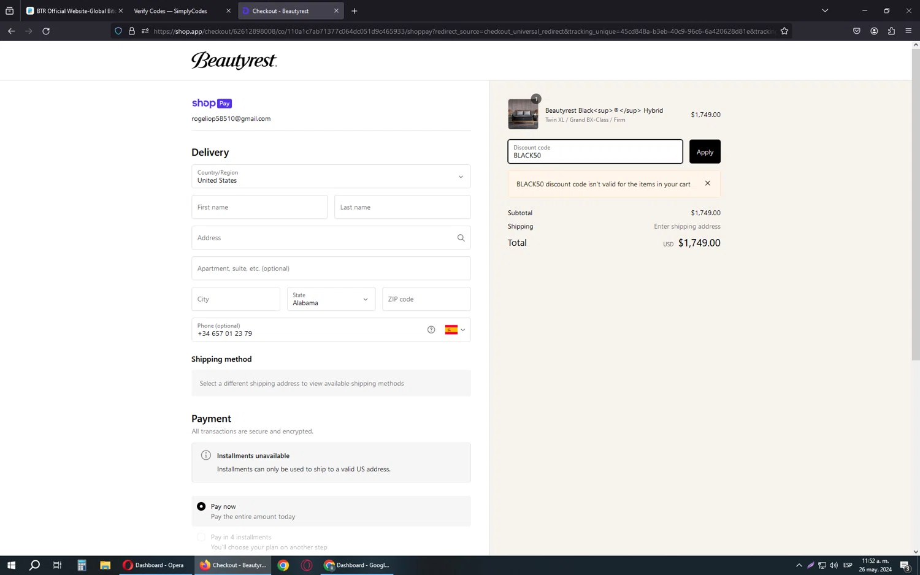Bookmark this page with the star icon
Image resolution: width=920 pixels, height=575 pixels.
pos(784,31)
